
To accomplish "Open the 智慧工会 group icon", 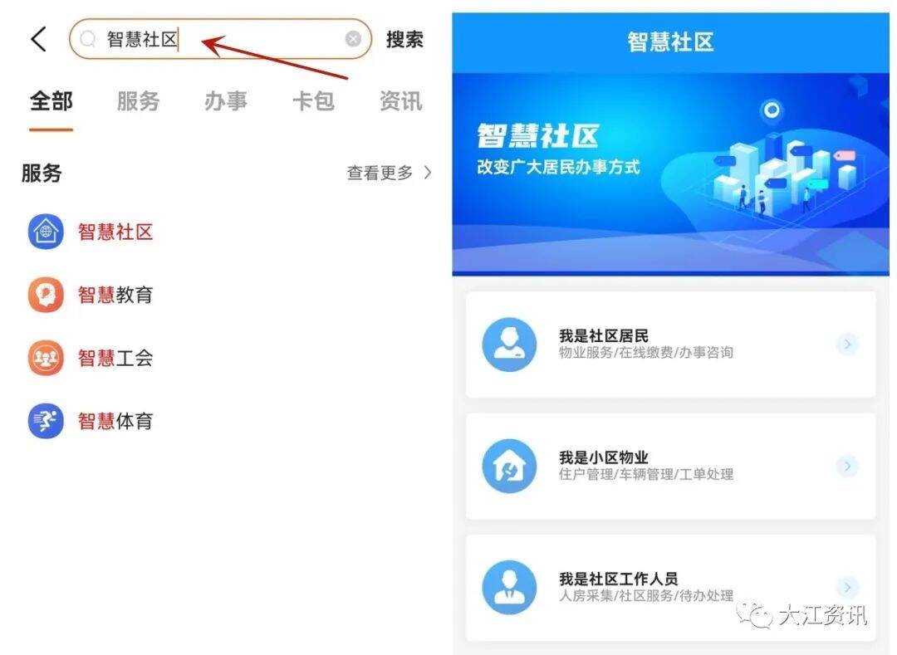I will pyautogui.click(x=46, y=358).
